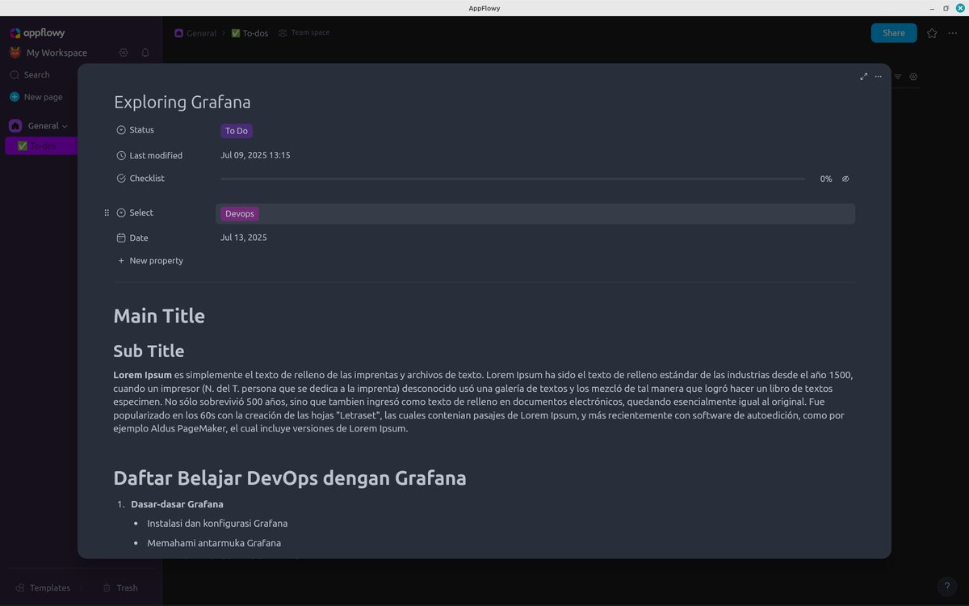Click the Sub Title heading
Image resolution: width=969 pixels, height=606 pixels.
(149, 351)
